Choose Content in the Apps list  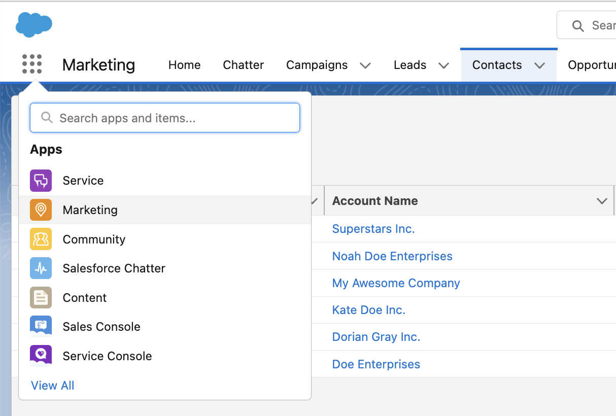point(165,297)
